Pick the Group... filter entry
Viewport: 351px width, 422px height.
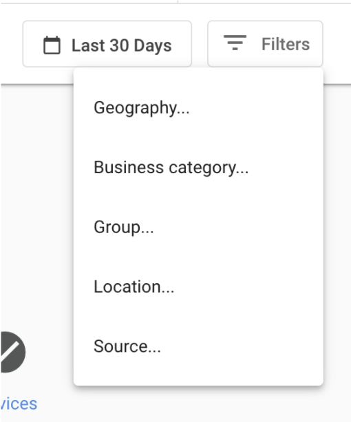coord(198,227)
